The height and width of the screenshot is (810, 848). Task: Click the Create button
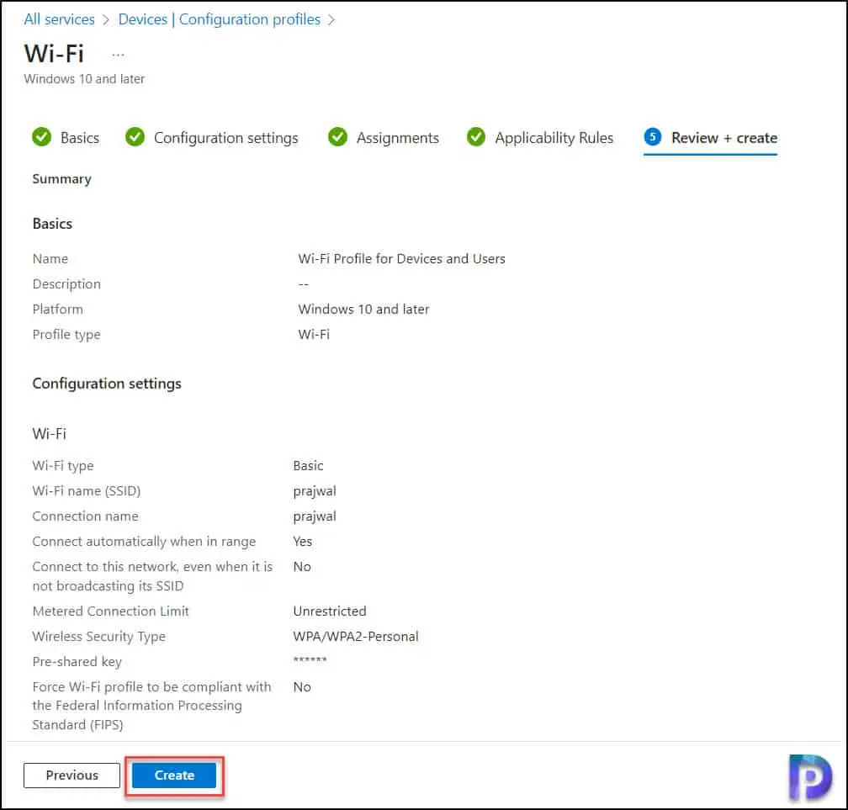(x=174, y=776)
